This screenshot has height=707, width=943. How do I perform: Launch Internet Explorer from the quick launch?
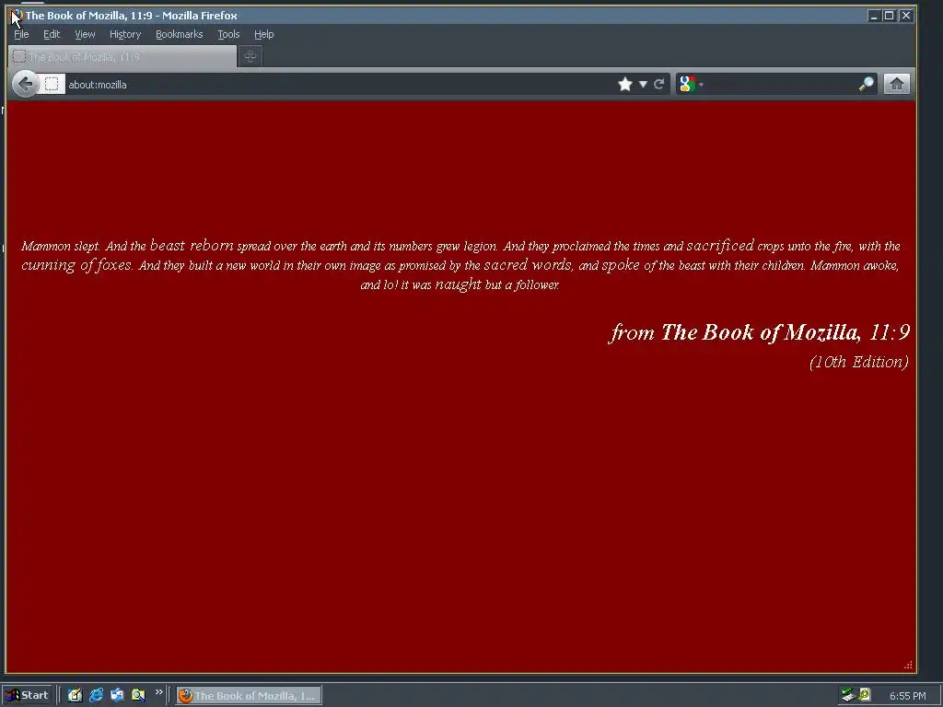coord(96,696)
